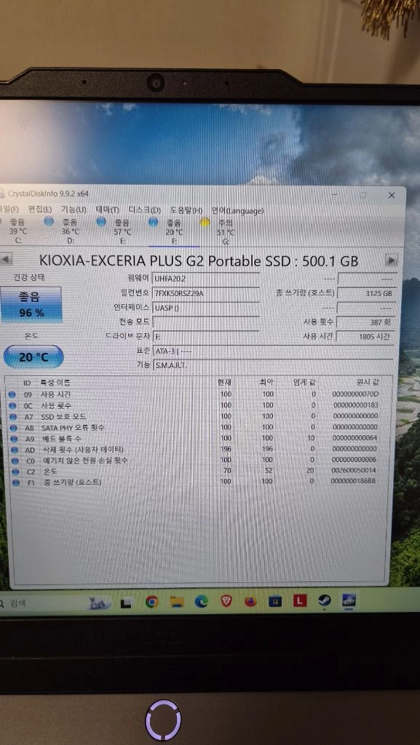Screen dimensions: 420x745
Task: Click the blue status dot for ID A7
Action: pos(13,416)
